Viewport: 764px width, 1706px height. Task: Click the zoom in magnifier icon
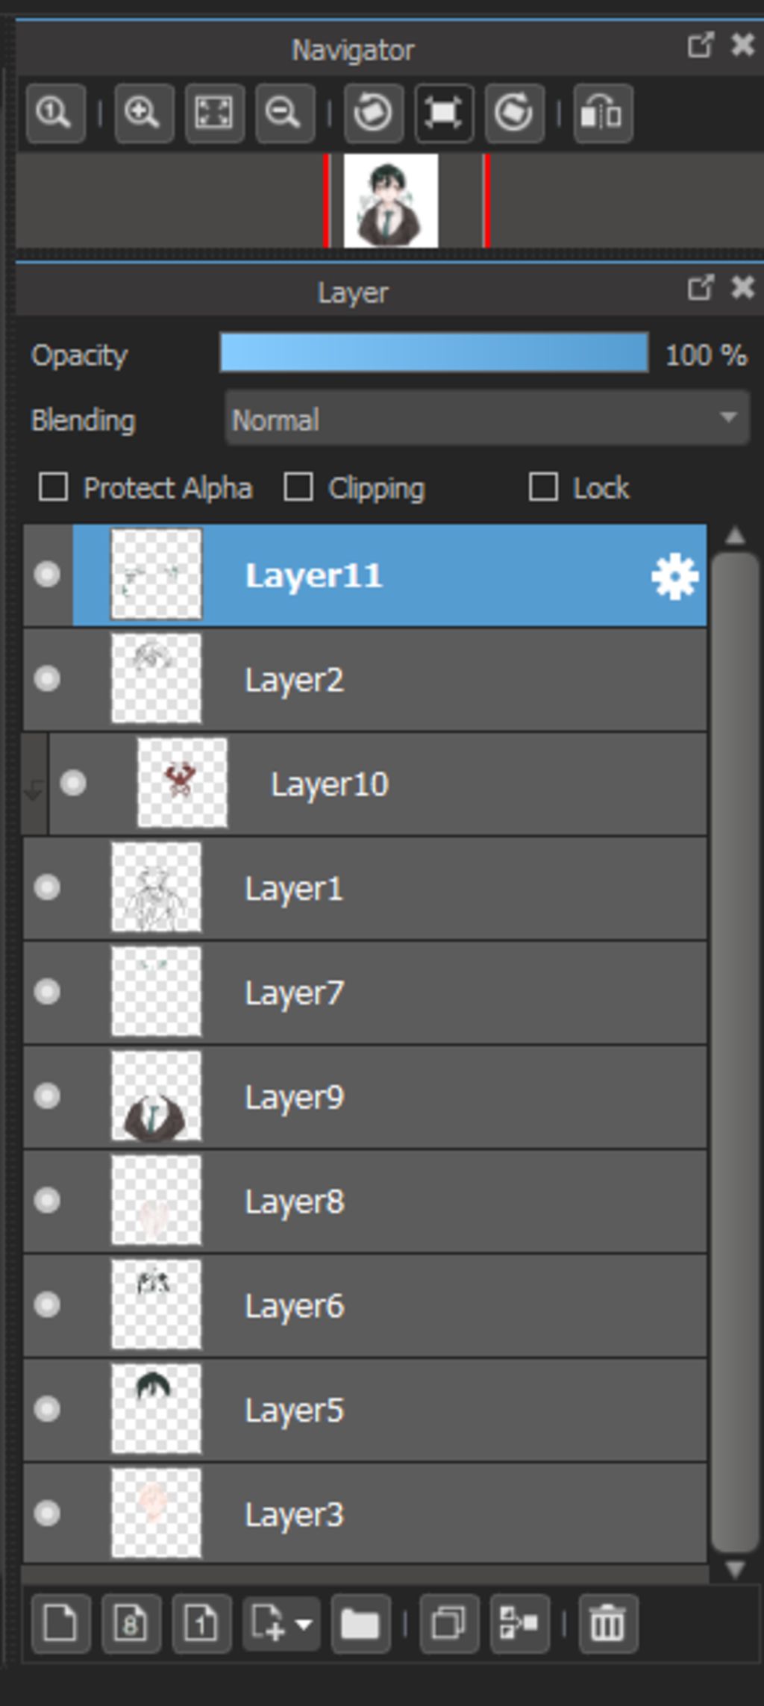pos(143,113)
